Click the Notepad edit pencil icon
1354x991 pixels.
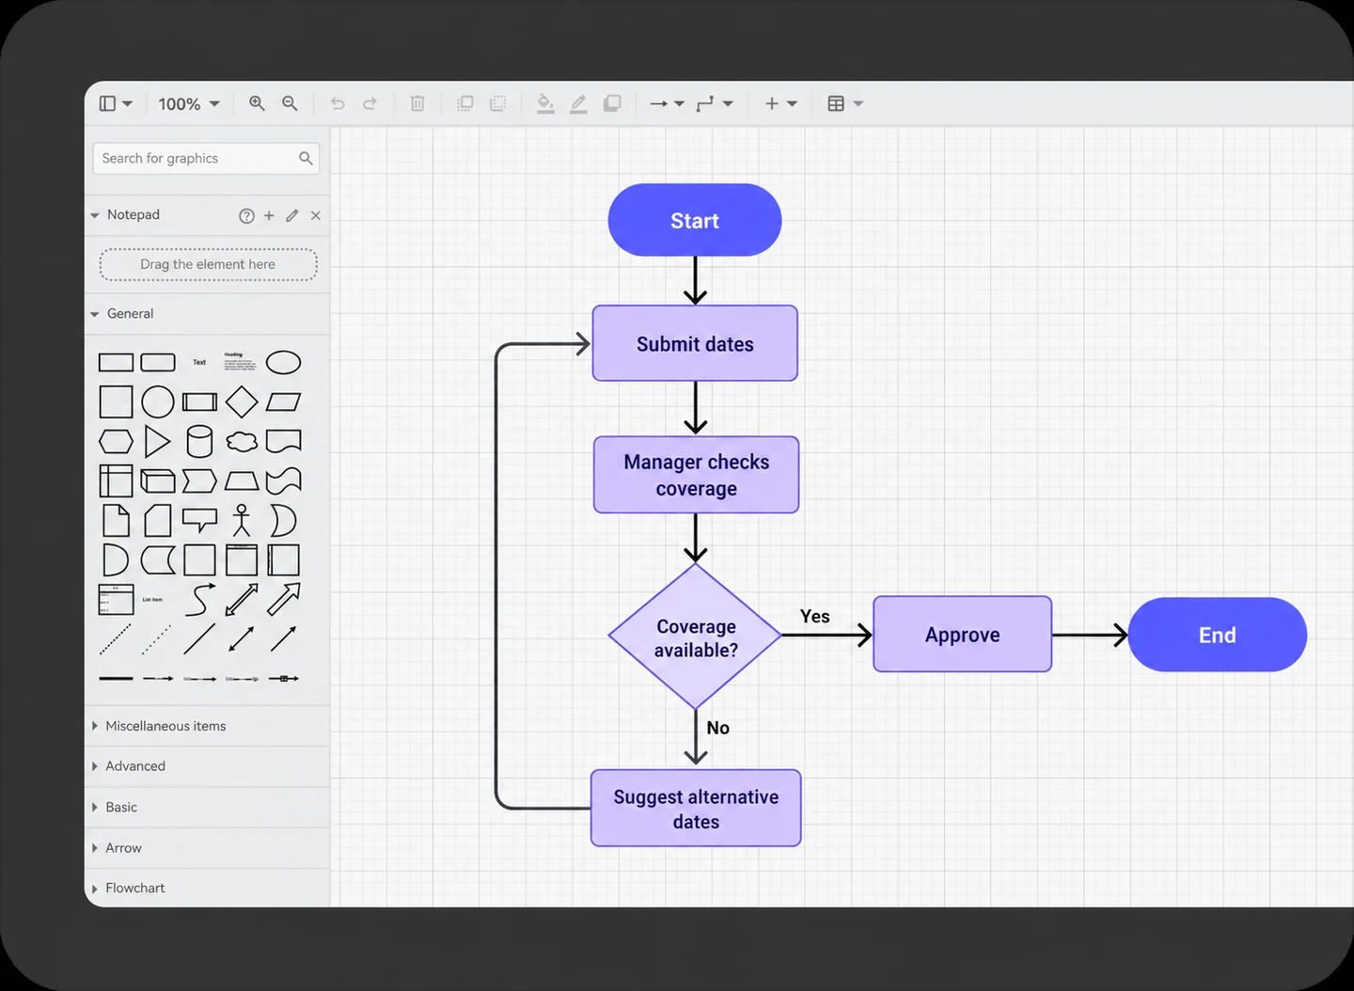[292, 215]
